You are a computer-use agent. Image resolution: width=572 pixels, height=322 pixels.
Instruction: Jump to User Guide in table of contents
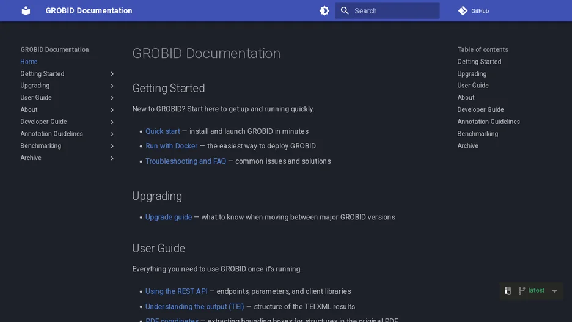click(x=473, y=86)
